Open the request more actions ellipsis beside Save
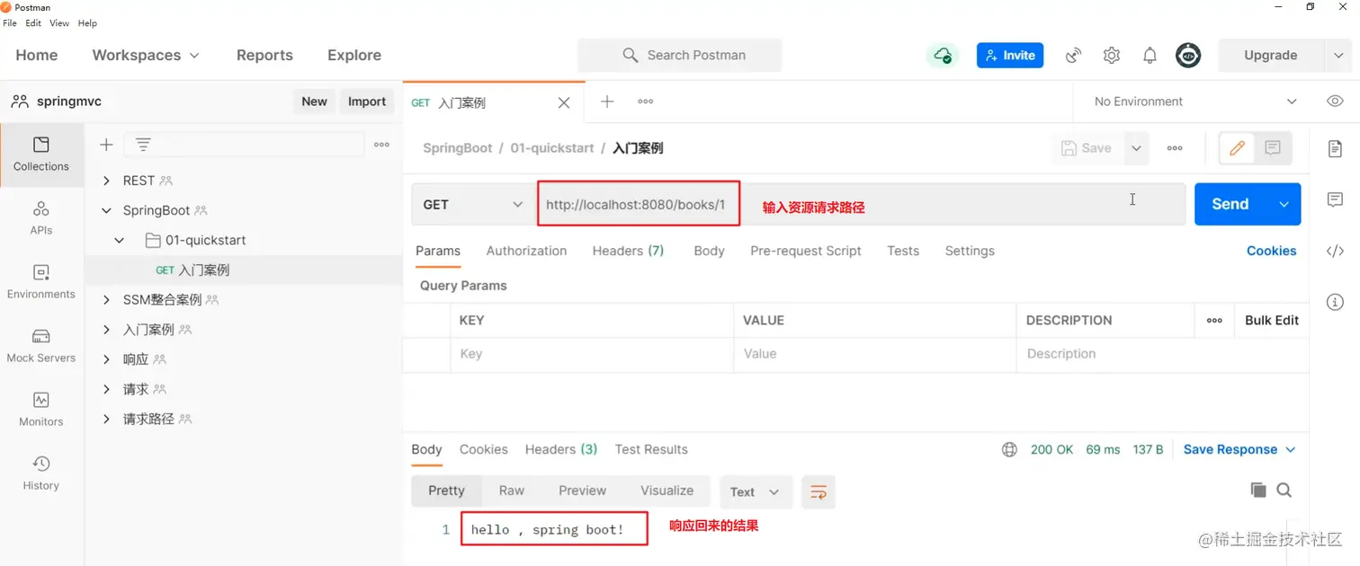1360x566 pixels. point(1175,148)
